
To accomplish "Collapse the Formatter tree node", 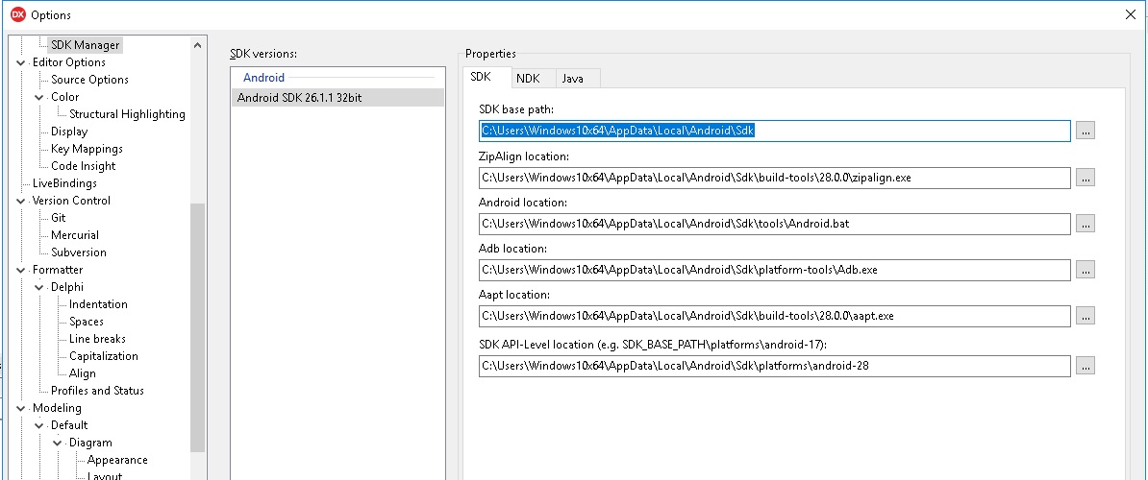I will tap(20, 270).
